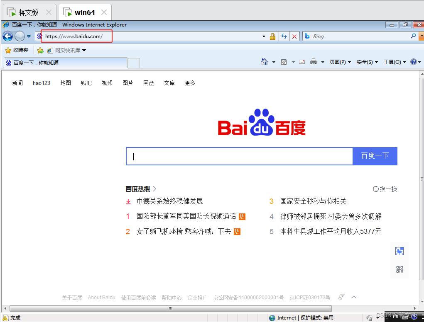View the security lock icon report
Viewport: 424px width, 322px height.
tap(272, 36)
